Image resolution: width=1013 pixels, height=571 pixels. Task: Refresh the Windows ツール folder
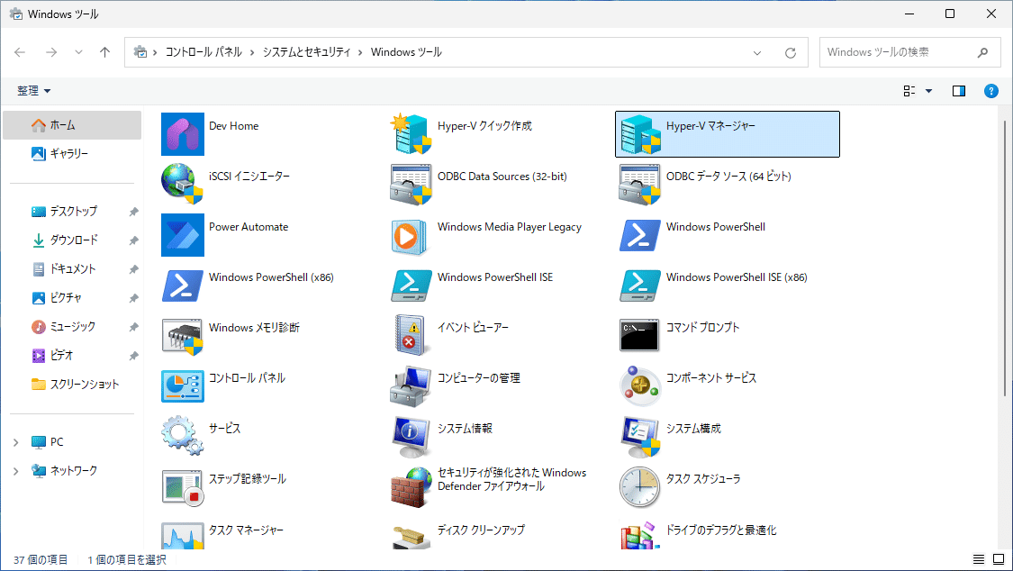point(790,53)
